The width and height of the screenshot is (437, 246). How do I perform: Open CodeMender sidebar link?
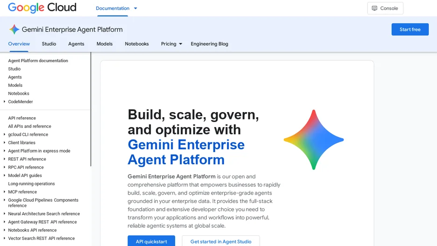click(x=21, y=102)
